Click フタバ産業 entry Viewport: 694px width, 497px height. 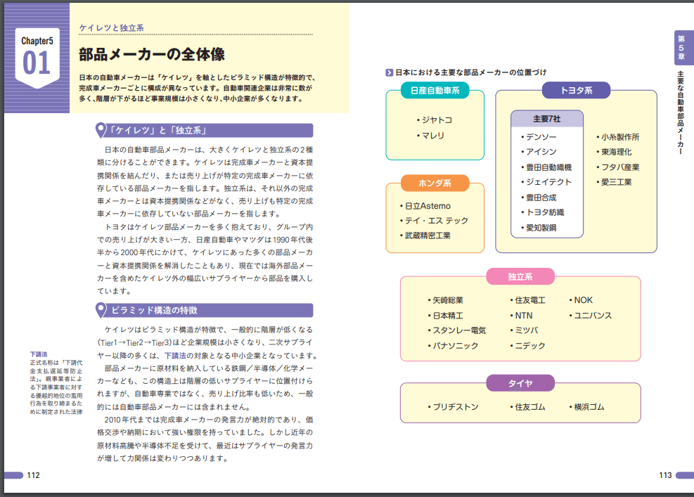[620, 167]
